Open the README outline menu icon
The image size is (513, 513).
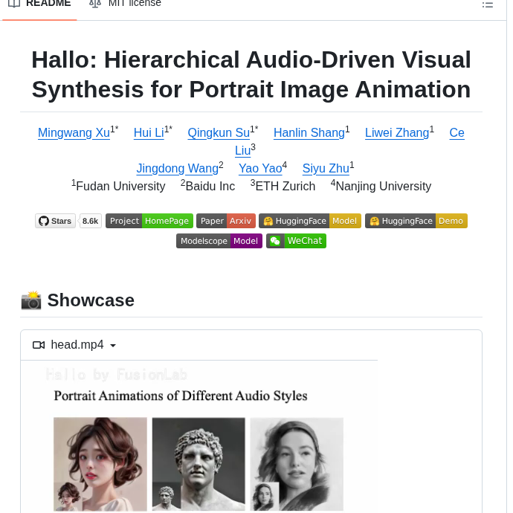(x=488, y=4)
